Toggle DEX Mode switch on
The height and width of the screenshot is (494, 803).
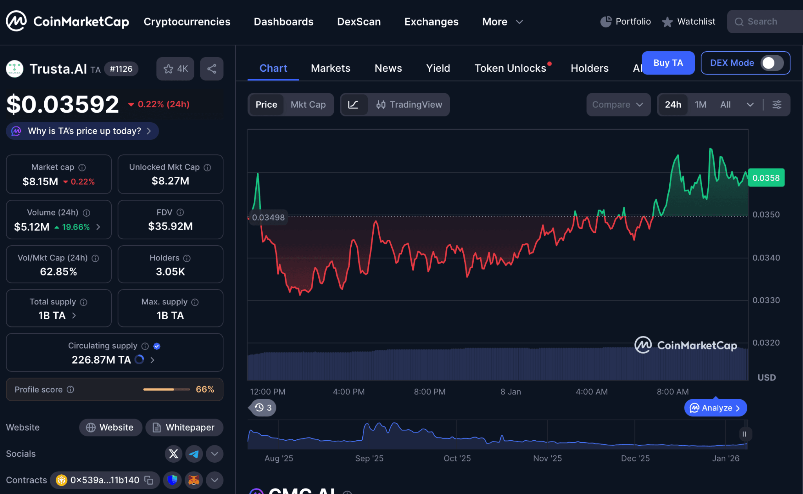coord(771,63)
